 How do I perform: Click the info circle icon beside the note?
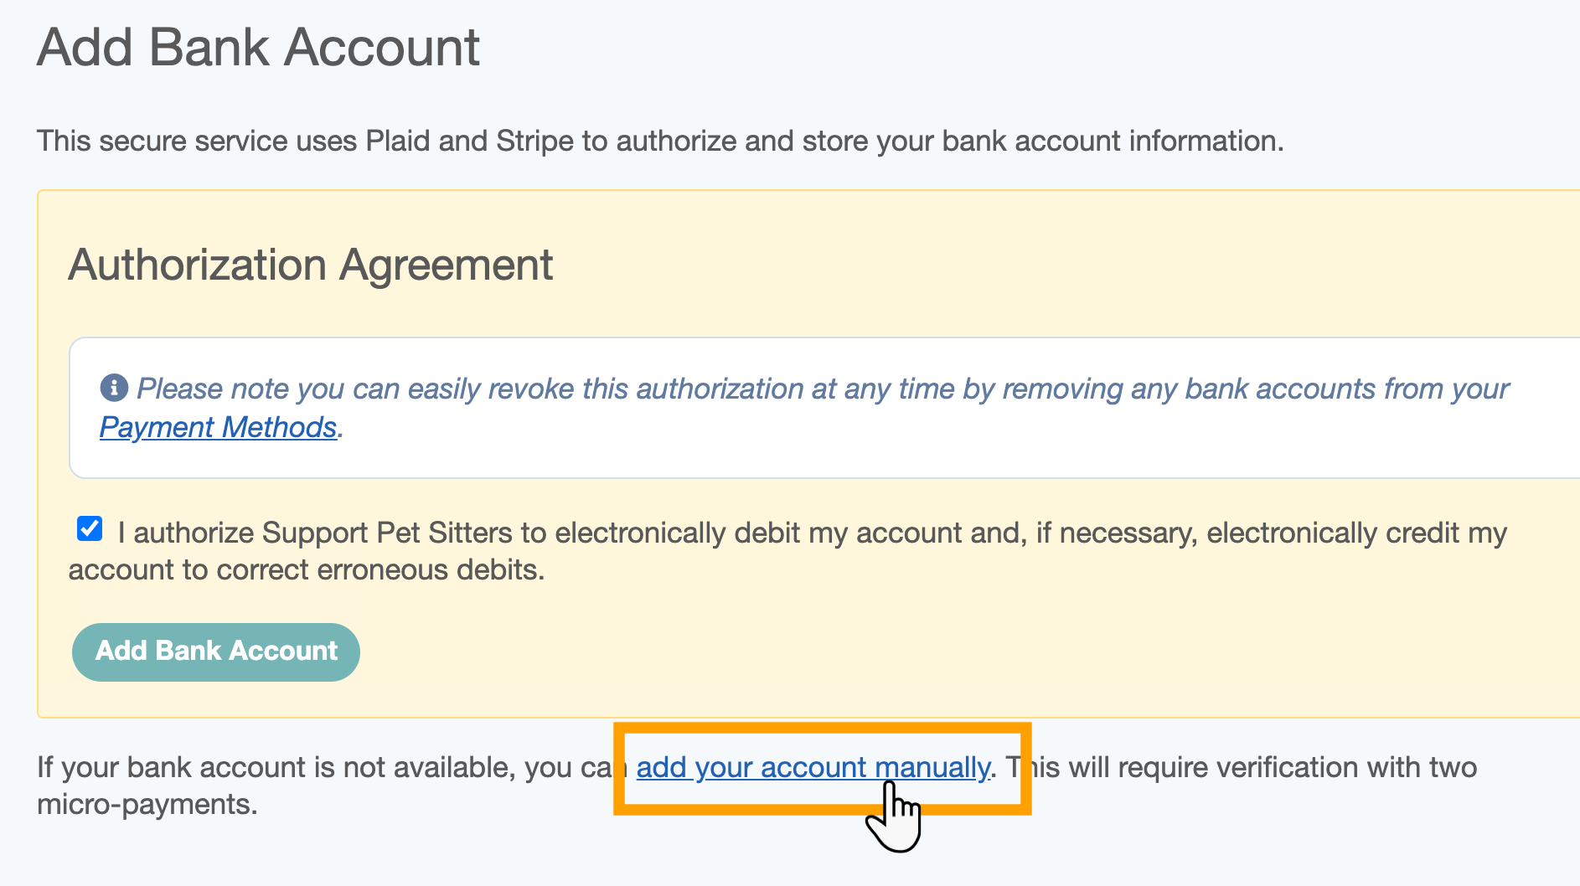pyautogui.click(x=114, y=388)
